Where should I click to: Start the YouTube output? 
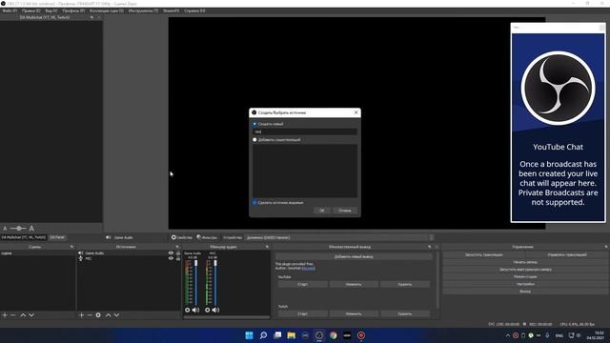[303, 284]
